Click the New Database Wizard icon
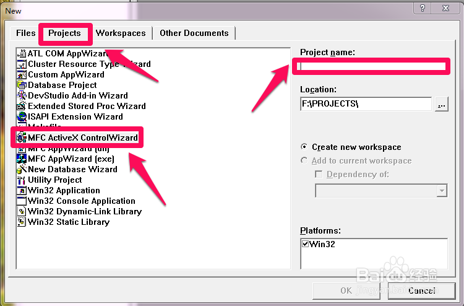Screen dimensions: 464x306 (x=22, y=170)
